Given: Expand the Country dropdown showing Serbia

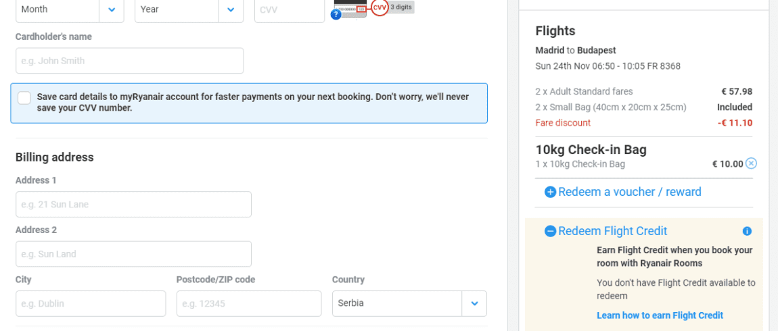Looking at the screenshot, I should click(x=409, y=303).
